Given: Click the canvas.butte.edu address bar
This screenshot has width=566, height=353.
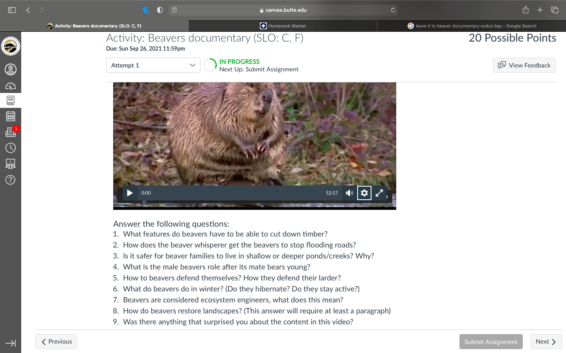Looking at the screenshot, I should [283, 10].
